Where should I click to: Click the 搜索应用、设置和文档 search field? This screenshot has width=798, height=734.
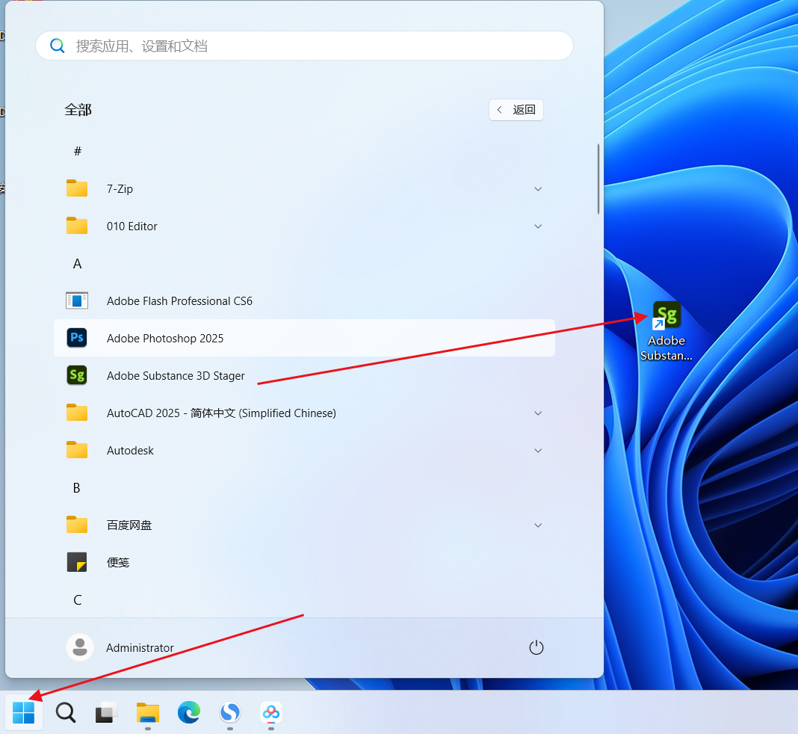pyautogui.click(x=304, y=46)
